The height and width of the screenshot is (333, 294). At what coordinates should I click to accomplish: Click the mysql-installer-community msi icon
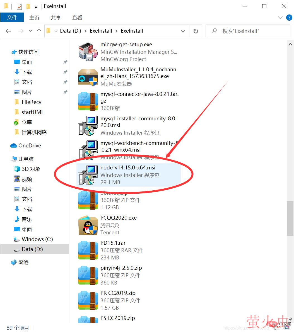tap(88, 126)
